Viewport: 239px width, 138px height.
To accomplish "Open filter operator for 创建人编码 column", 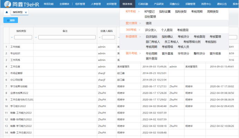I will point(100,37).
